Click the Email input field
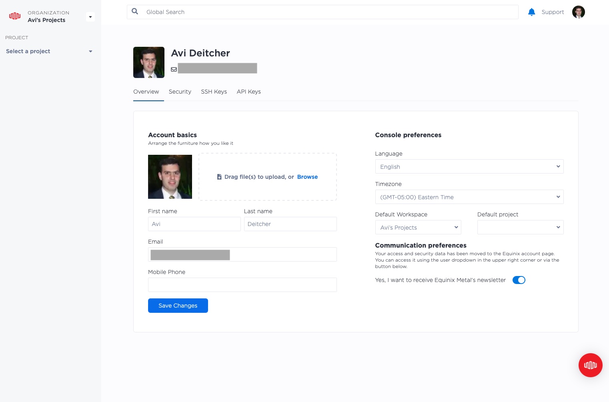Screen dimensions: 609x402 click(242, 254)
